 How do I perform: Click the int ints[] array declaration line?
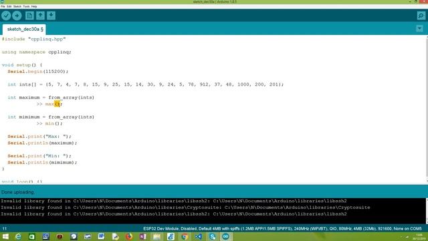pos(146,84)
